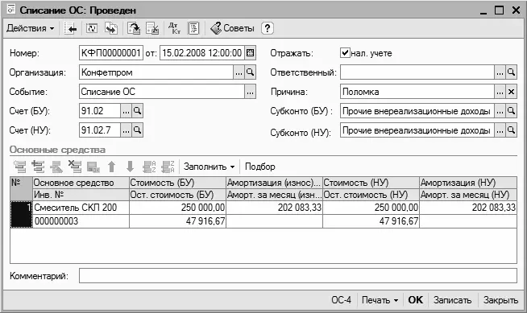Clear the Причина field with X button

(511, 92)
